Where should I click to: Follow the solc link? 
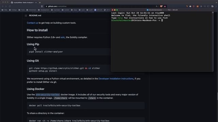pos(63,37)
